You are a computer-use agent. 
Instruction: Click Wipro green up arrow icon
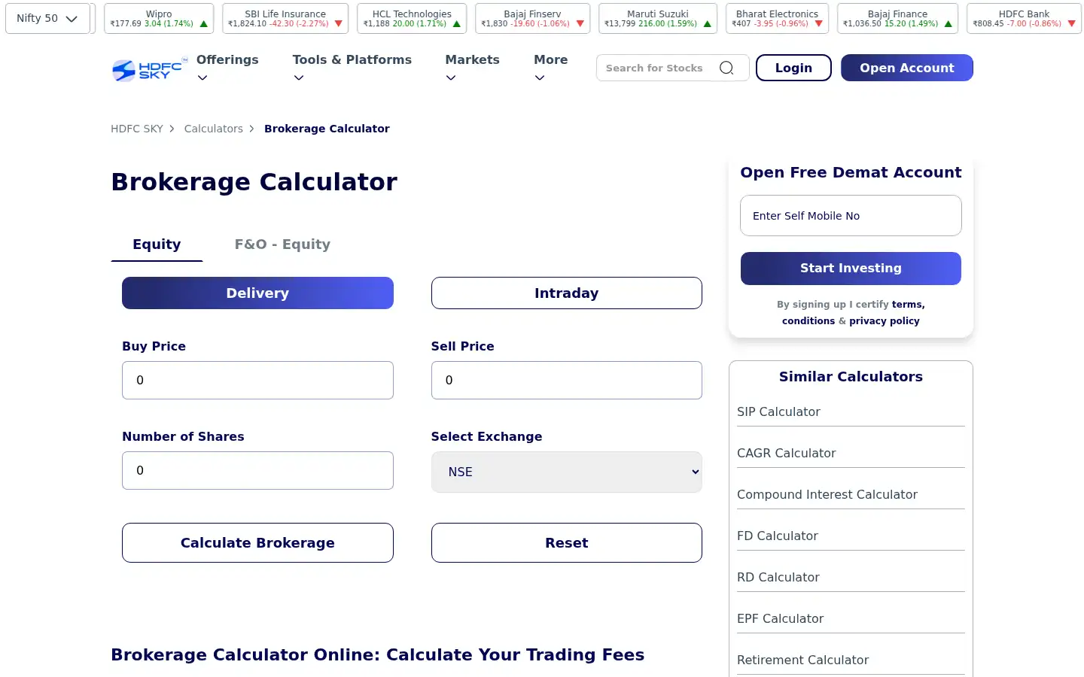coord(203,24)
